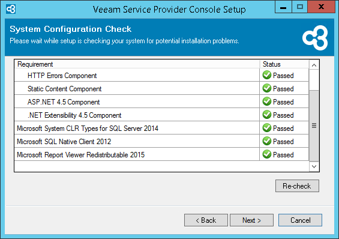Click the Re-check button
Image resolution: width=339 pixels, height=239 pixels.
click(x=297, y=186)
